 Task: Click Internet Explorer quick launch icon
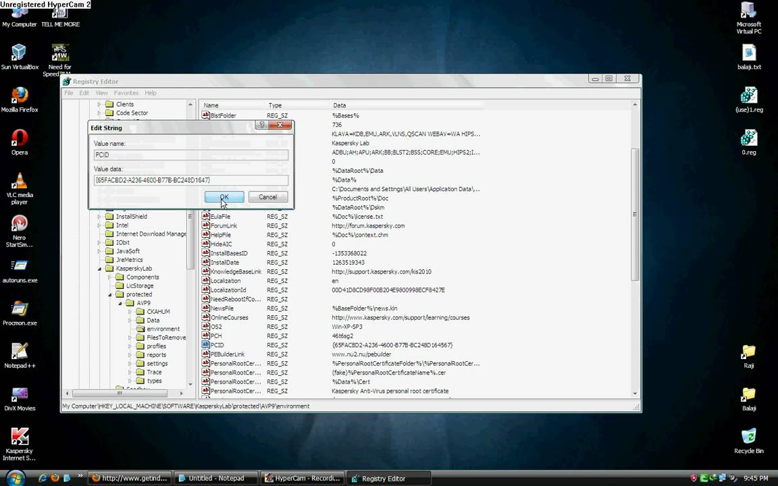pyautogui.click(x=43, y=478)
